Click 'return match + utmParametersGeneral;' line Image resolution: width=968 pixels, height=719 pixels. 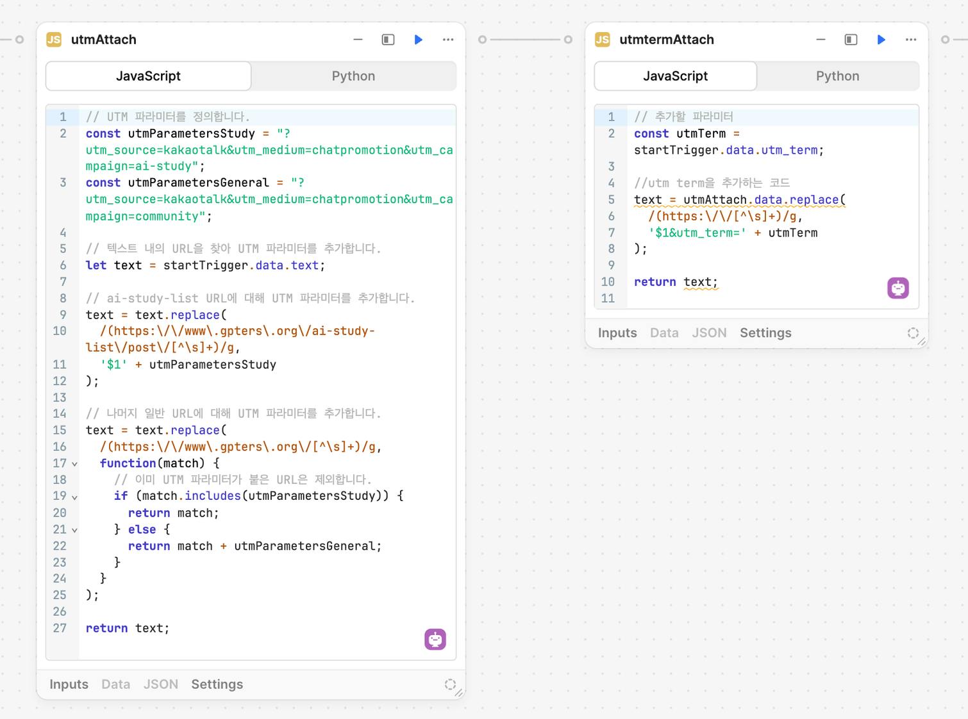pyautogui.click(x=255, y=546)
